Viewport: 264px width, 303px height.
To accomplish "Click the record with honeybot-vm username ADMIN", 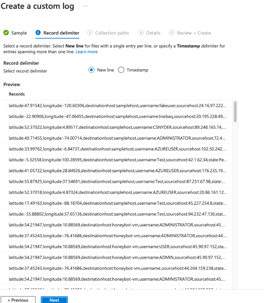I will (x=118, y=256).
